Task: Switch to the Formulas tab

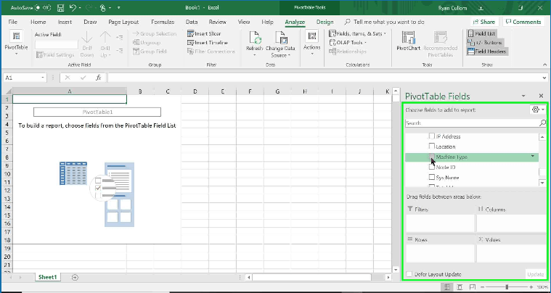Action: click(163, 22)
